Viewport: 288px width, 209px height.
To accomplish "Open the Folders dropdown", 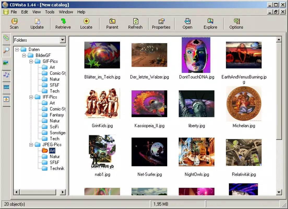I will 63,40.
